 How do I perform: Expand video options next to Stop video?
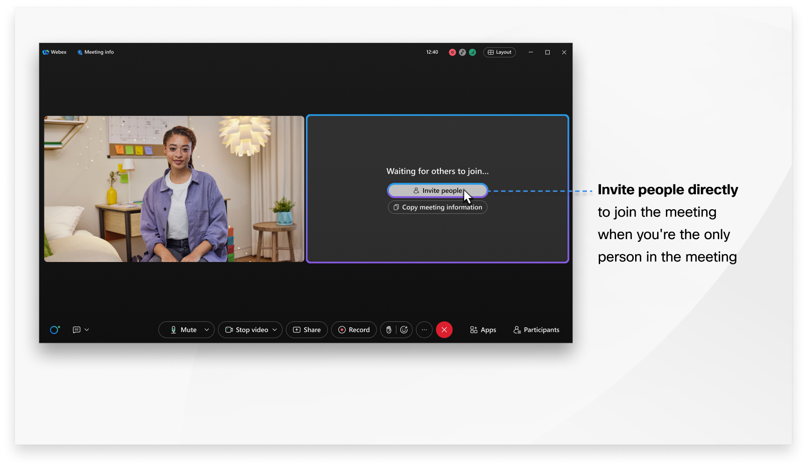[x=275, y=330]
